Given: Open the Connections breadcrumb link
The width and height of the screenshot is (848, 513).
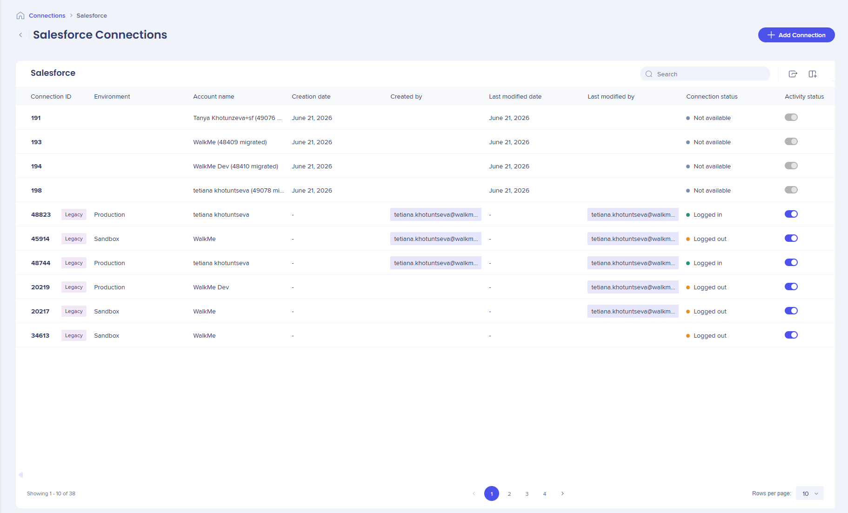Looking at the screenshot, I should point(47,15).
